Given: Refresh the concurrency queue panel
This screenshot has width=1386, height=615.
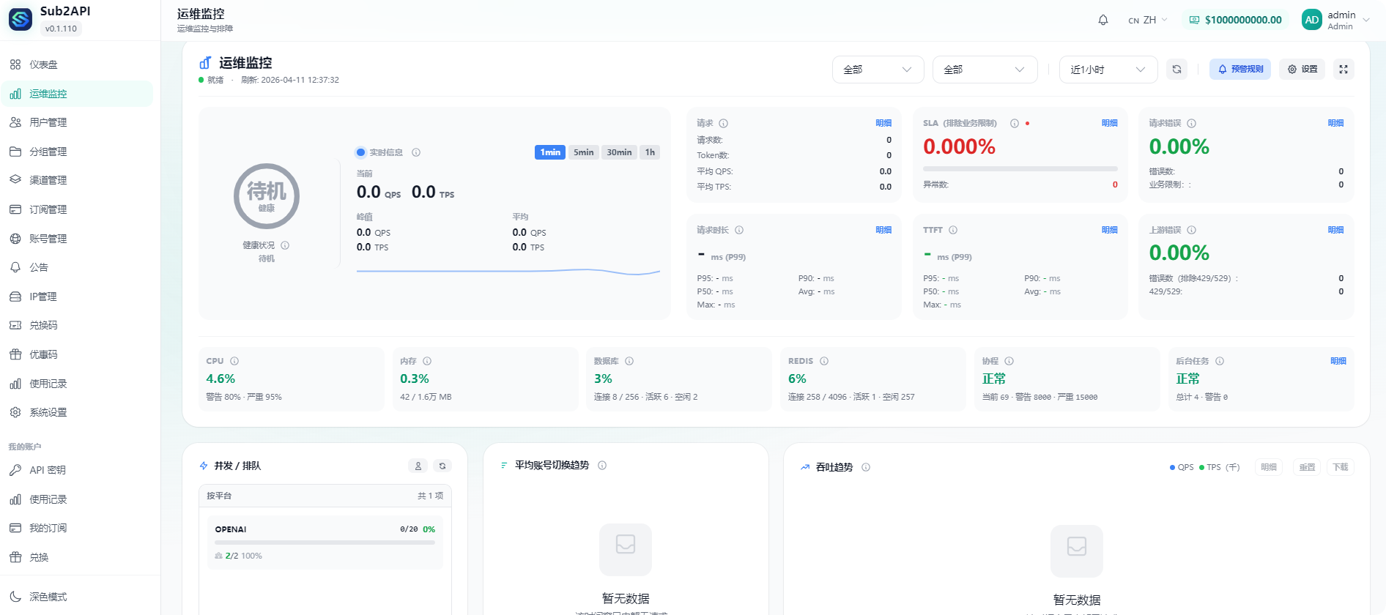Looking at the screenshot, I should (x=442, y=466).
